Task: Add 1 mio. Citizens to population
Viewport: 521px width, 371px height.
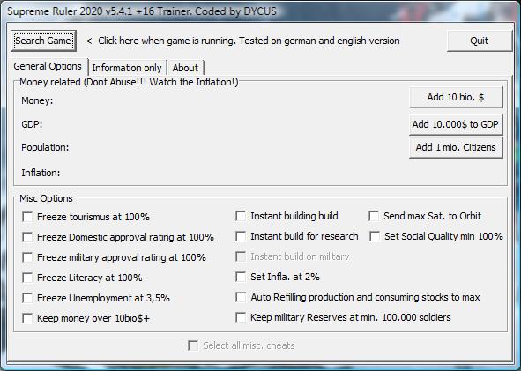Action: pyautogui.click(x=456, y=147)
